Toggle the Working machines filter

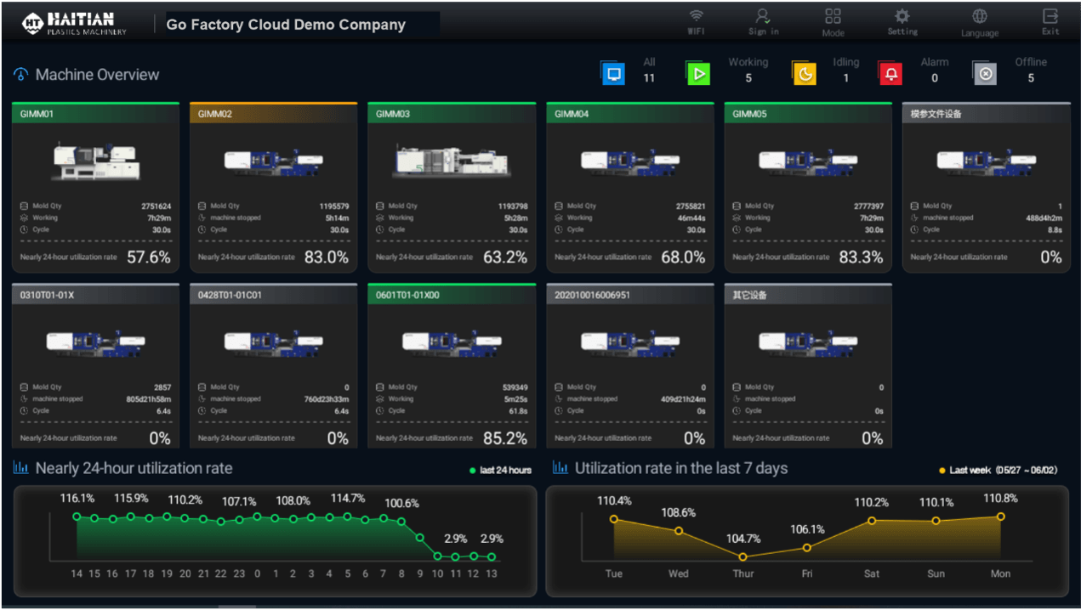point(697,73)
